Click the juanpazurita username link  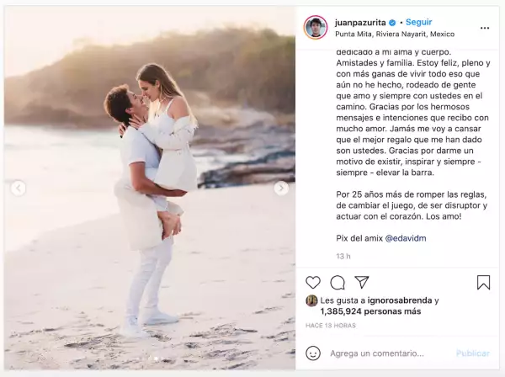[360, 23]
